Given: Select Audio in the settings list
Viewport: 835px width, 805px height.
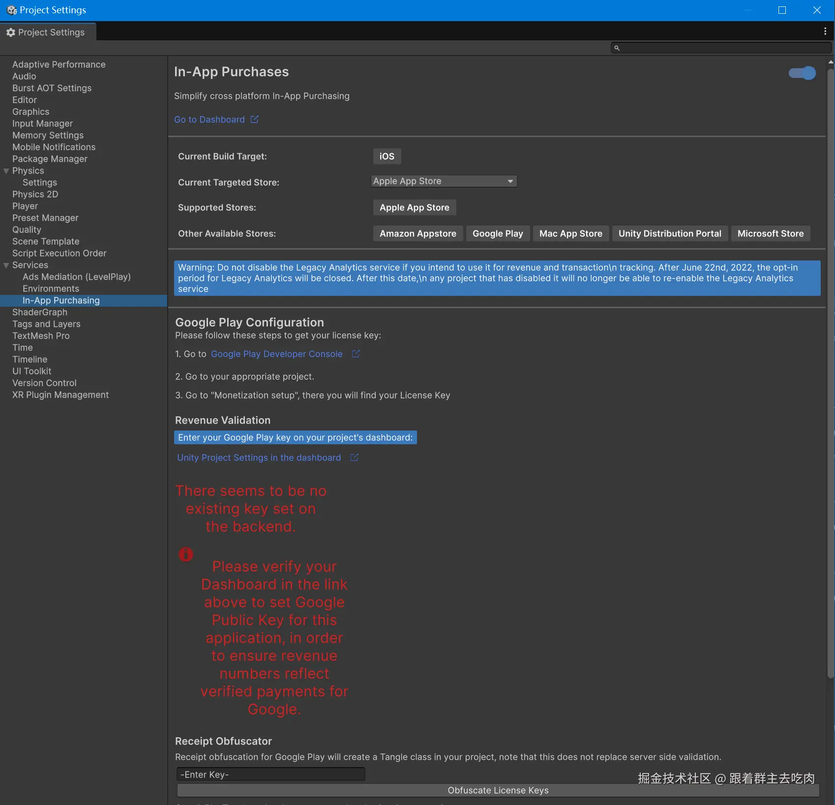Looking at the screenshot, I should 24,76.
